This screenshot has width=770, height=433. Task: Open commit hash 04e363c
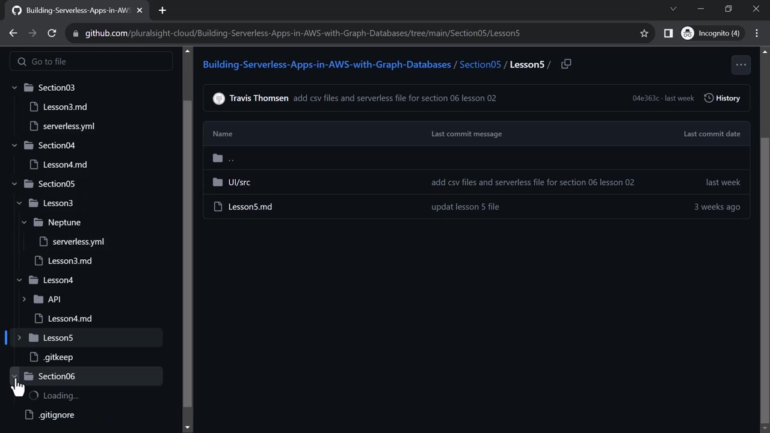645,98
